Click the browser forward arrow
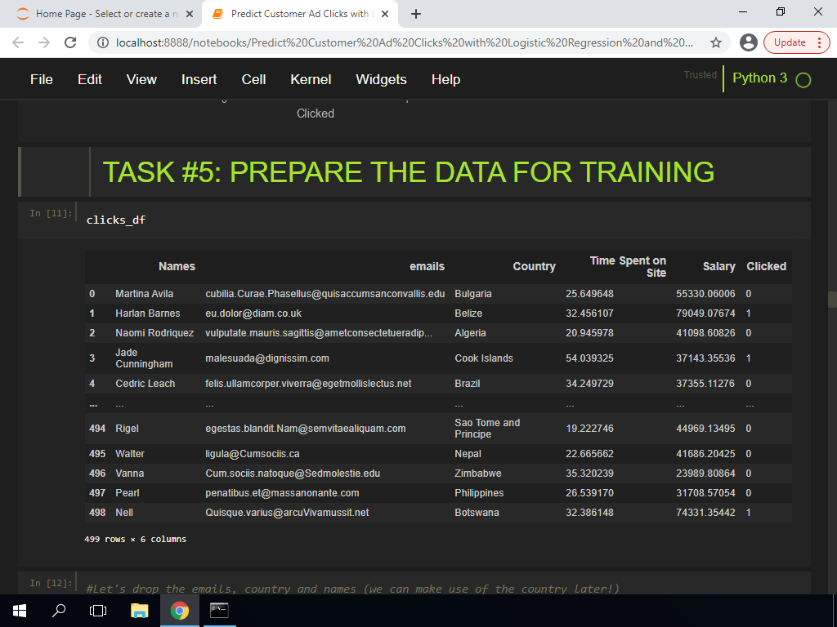This screenshot has height=627, width=837. click(x=44, y=42)
